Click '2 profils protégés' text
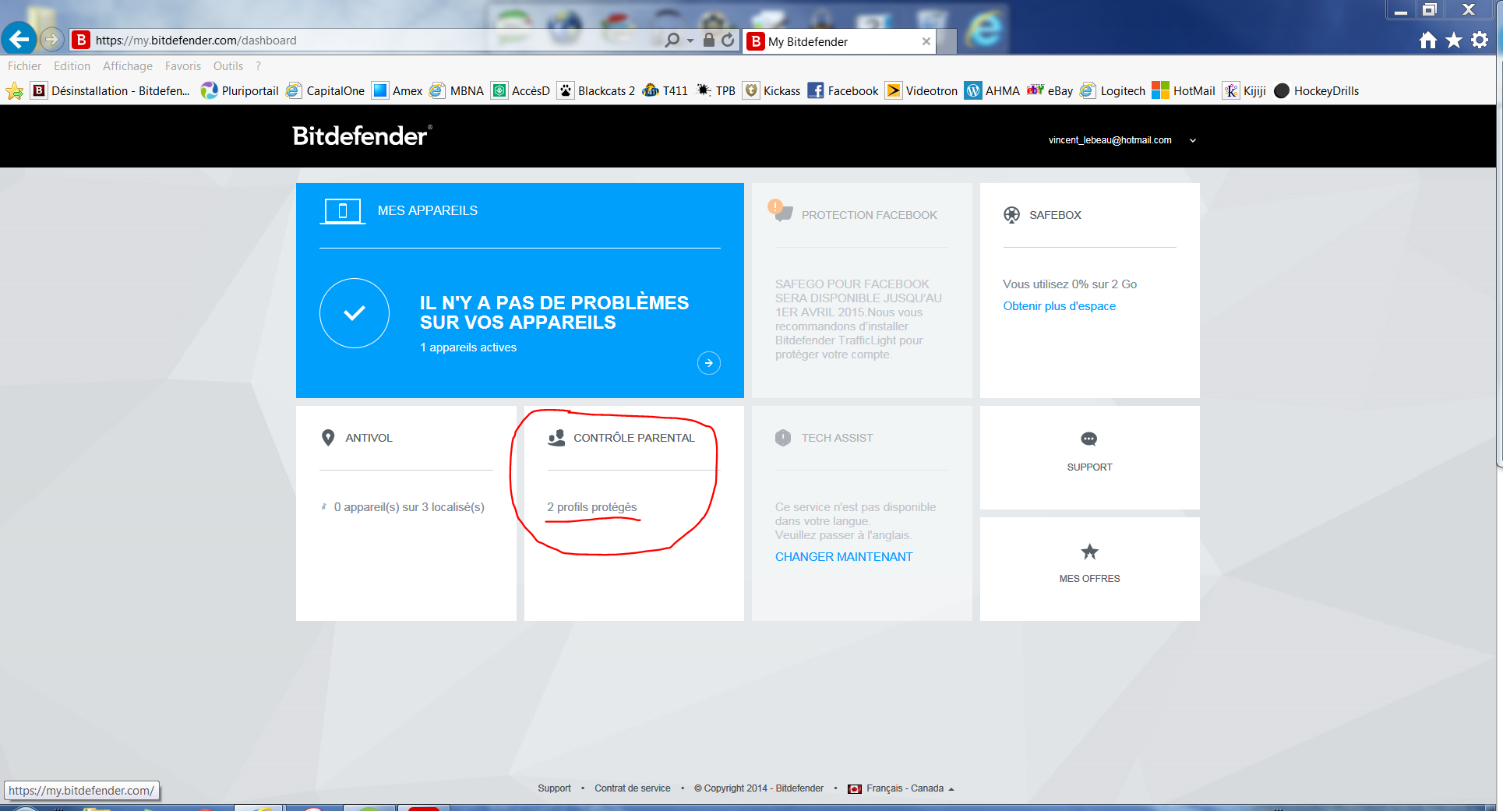 click(x=591, y=507)
